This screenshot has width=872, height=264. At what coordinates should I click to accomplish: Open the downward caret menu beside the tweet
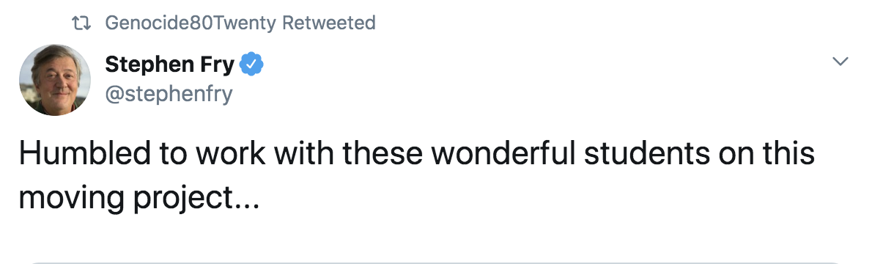[x=840, y=62]
